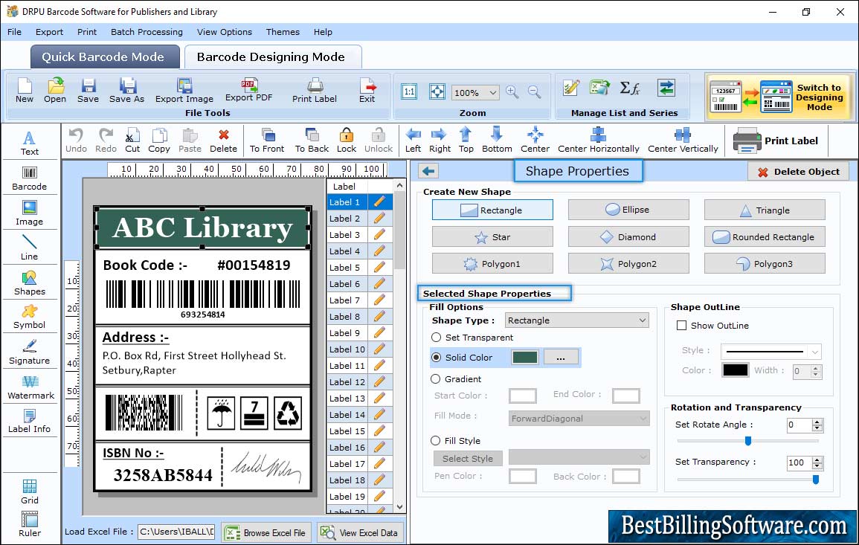This screenshot has height=545, width=859.
Task: Click the fit-to-window zoom icon
Action: [437, 91]
